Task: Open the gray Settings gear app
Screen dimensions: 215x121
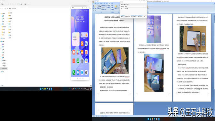Action: [82, 61]
